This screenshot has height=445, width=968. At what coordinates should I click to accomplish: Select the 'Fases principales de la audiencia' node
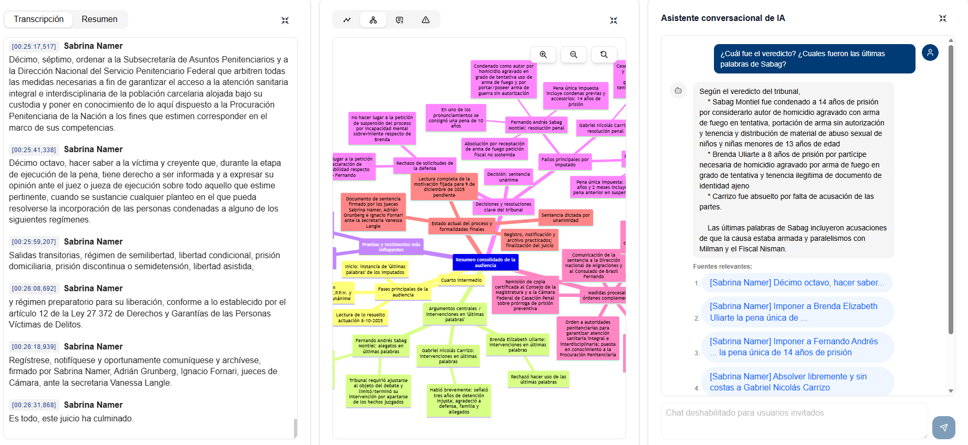[x=403, y=292]
